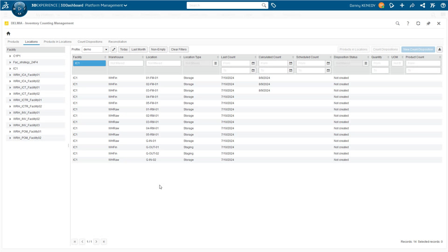This screenshot has height=252, width=448.
Task: Click the Clear Filters button
Action: tap(179, 49)
